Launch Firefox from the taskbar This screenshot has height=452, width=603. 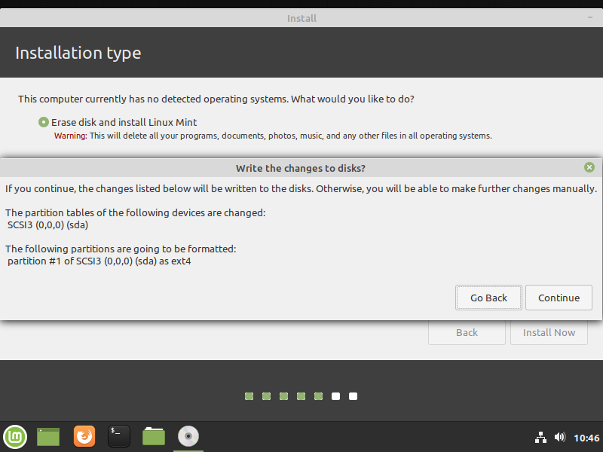coord(84,437)
